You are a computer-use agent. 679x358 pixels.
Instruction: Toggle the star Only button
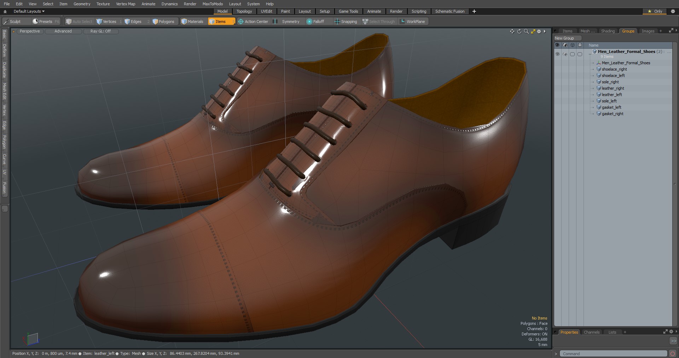click(x=655, y=11)
